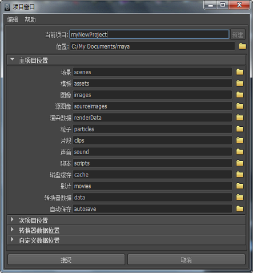Click the folder icon for renderData
Screen dimensions: 253x273
click(240, 118)
